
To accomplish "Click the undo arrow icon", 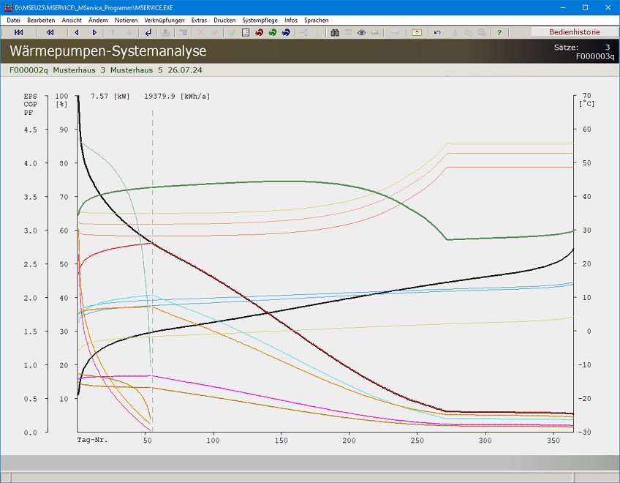I will point(437,32).
